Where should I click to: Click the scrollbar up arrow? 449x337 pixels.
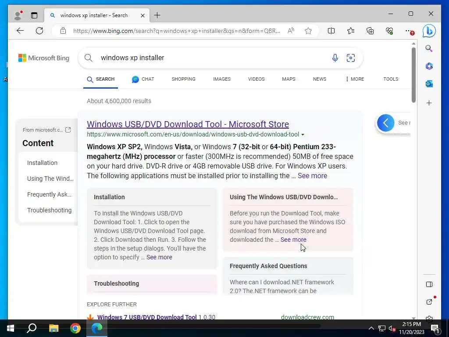[413, 43]
